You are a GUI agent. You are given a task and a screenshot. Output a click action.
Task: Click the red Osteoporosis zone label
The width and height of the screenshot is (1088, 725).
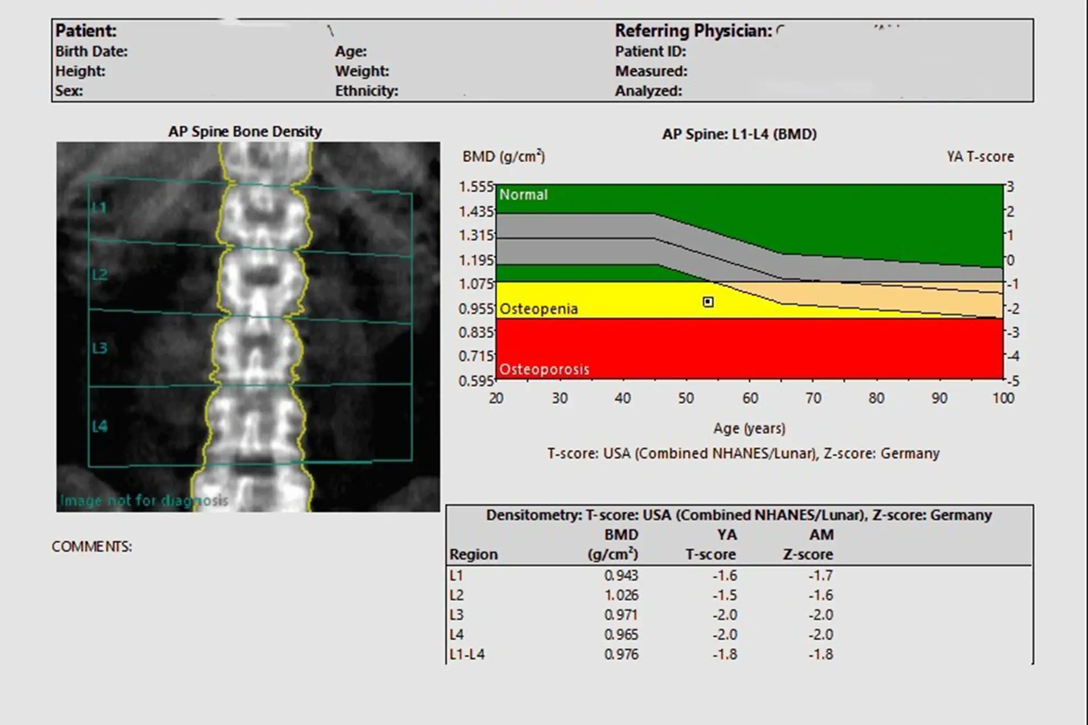pyautogui.click(x=544, y=369)
